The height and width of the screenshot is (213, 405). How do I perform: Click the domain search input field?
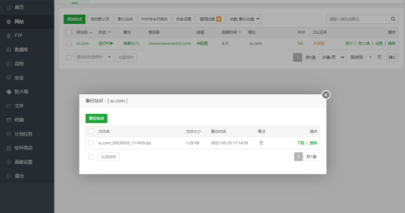tap(357, 19)
